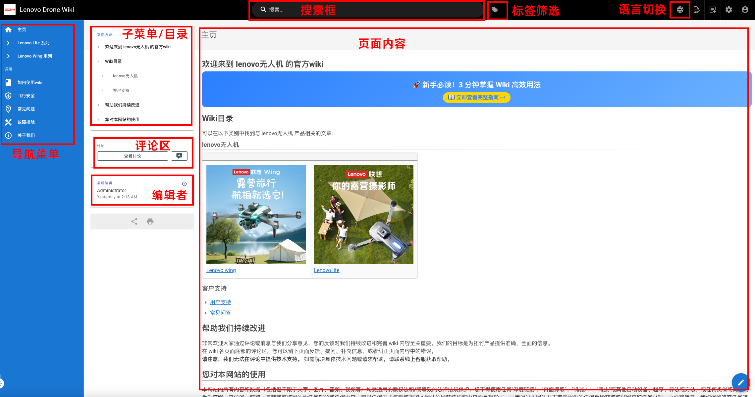View page history icon near 最后编辑
Viewport: 755px width, 397px height.
click(x=184, y=184)
